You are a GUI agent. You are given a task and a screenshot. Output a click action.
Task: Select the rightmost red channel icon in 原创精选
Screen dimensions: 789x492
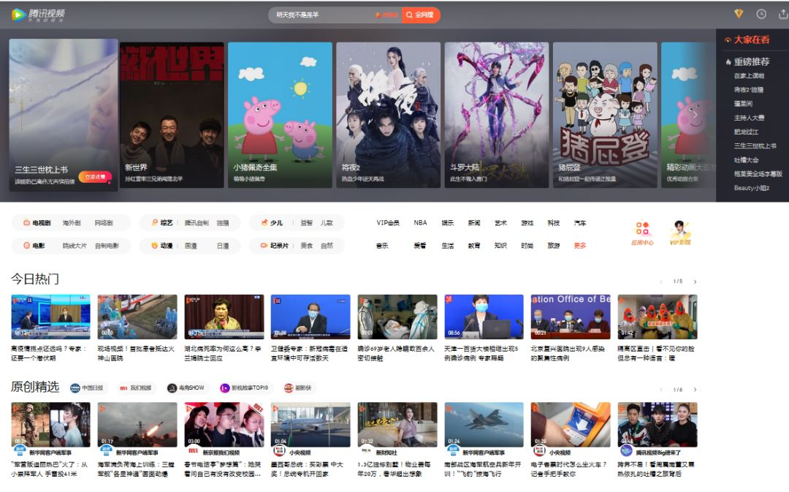tap(289, 387)
